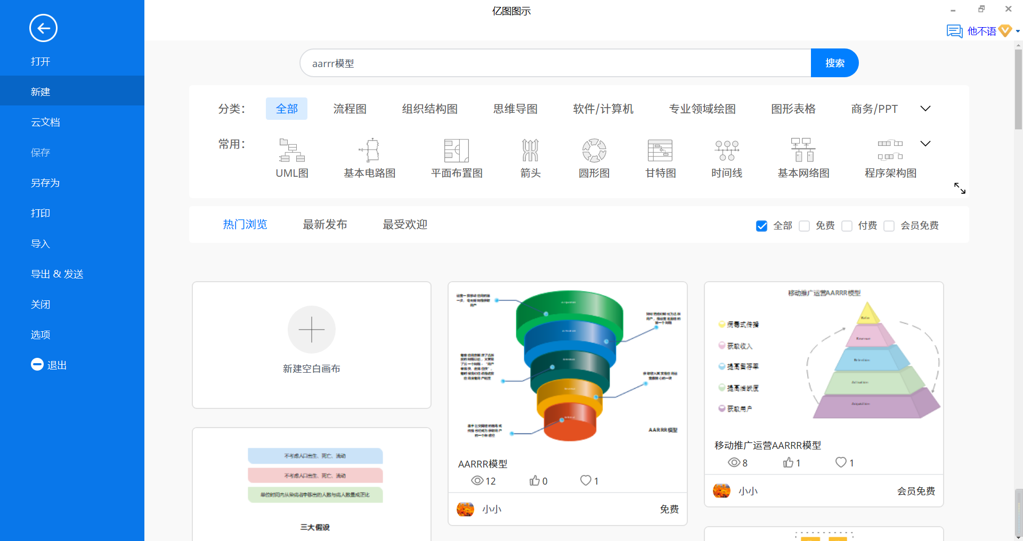Expand more 分类 categories chevron
Viewport: 1023px width, 541px height.
coord(925,109)
